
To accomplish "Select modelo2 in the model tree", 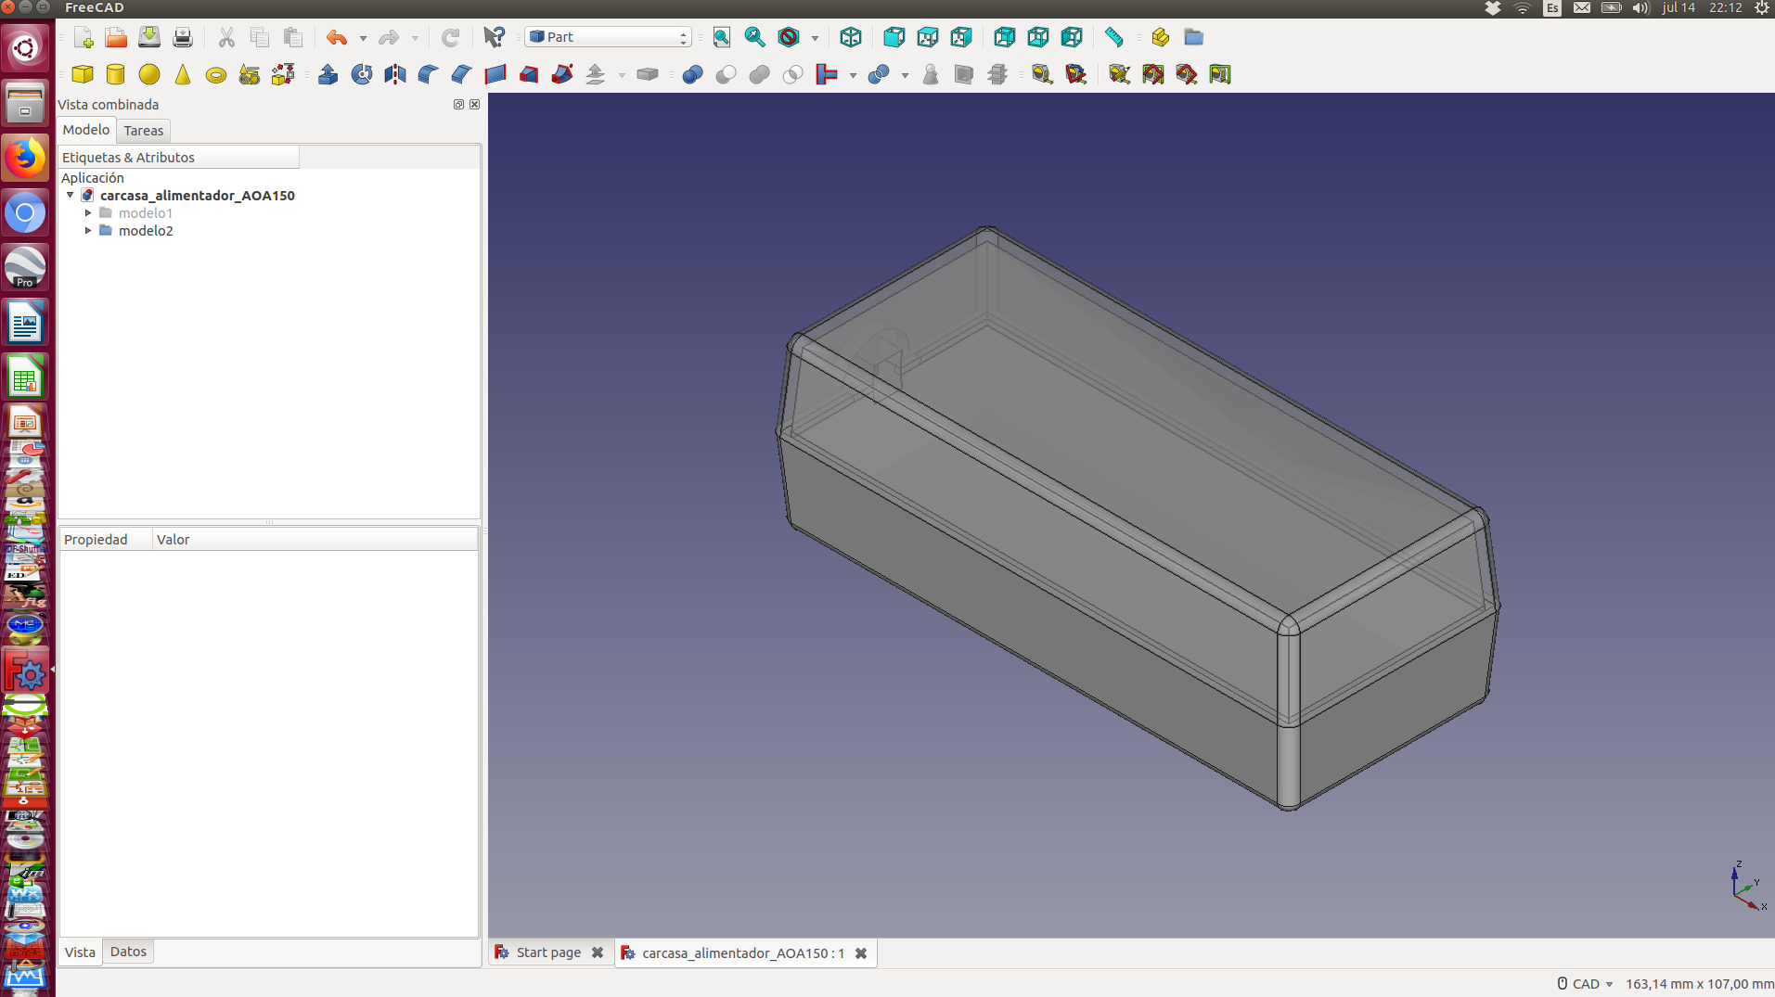I will (x=146, y=231).
